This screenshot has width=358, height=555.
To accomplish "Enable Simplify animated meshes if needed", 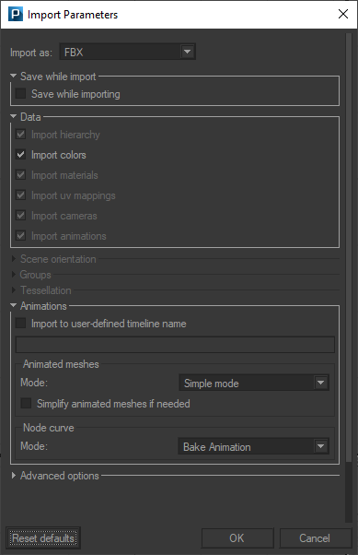I will [26, 404].
